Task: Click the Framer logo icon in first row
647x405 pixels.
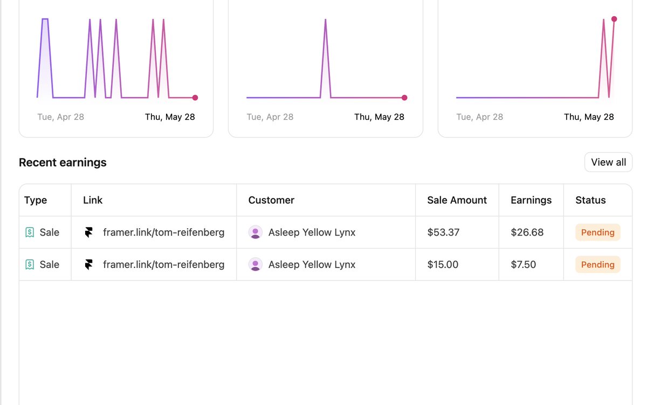Action: (x=89, y=232)
